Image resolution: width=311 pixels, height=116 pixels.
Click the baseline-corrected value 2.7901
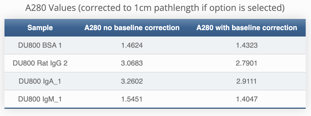[247, 63]
